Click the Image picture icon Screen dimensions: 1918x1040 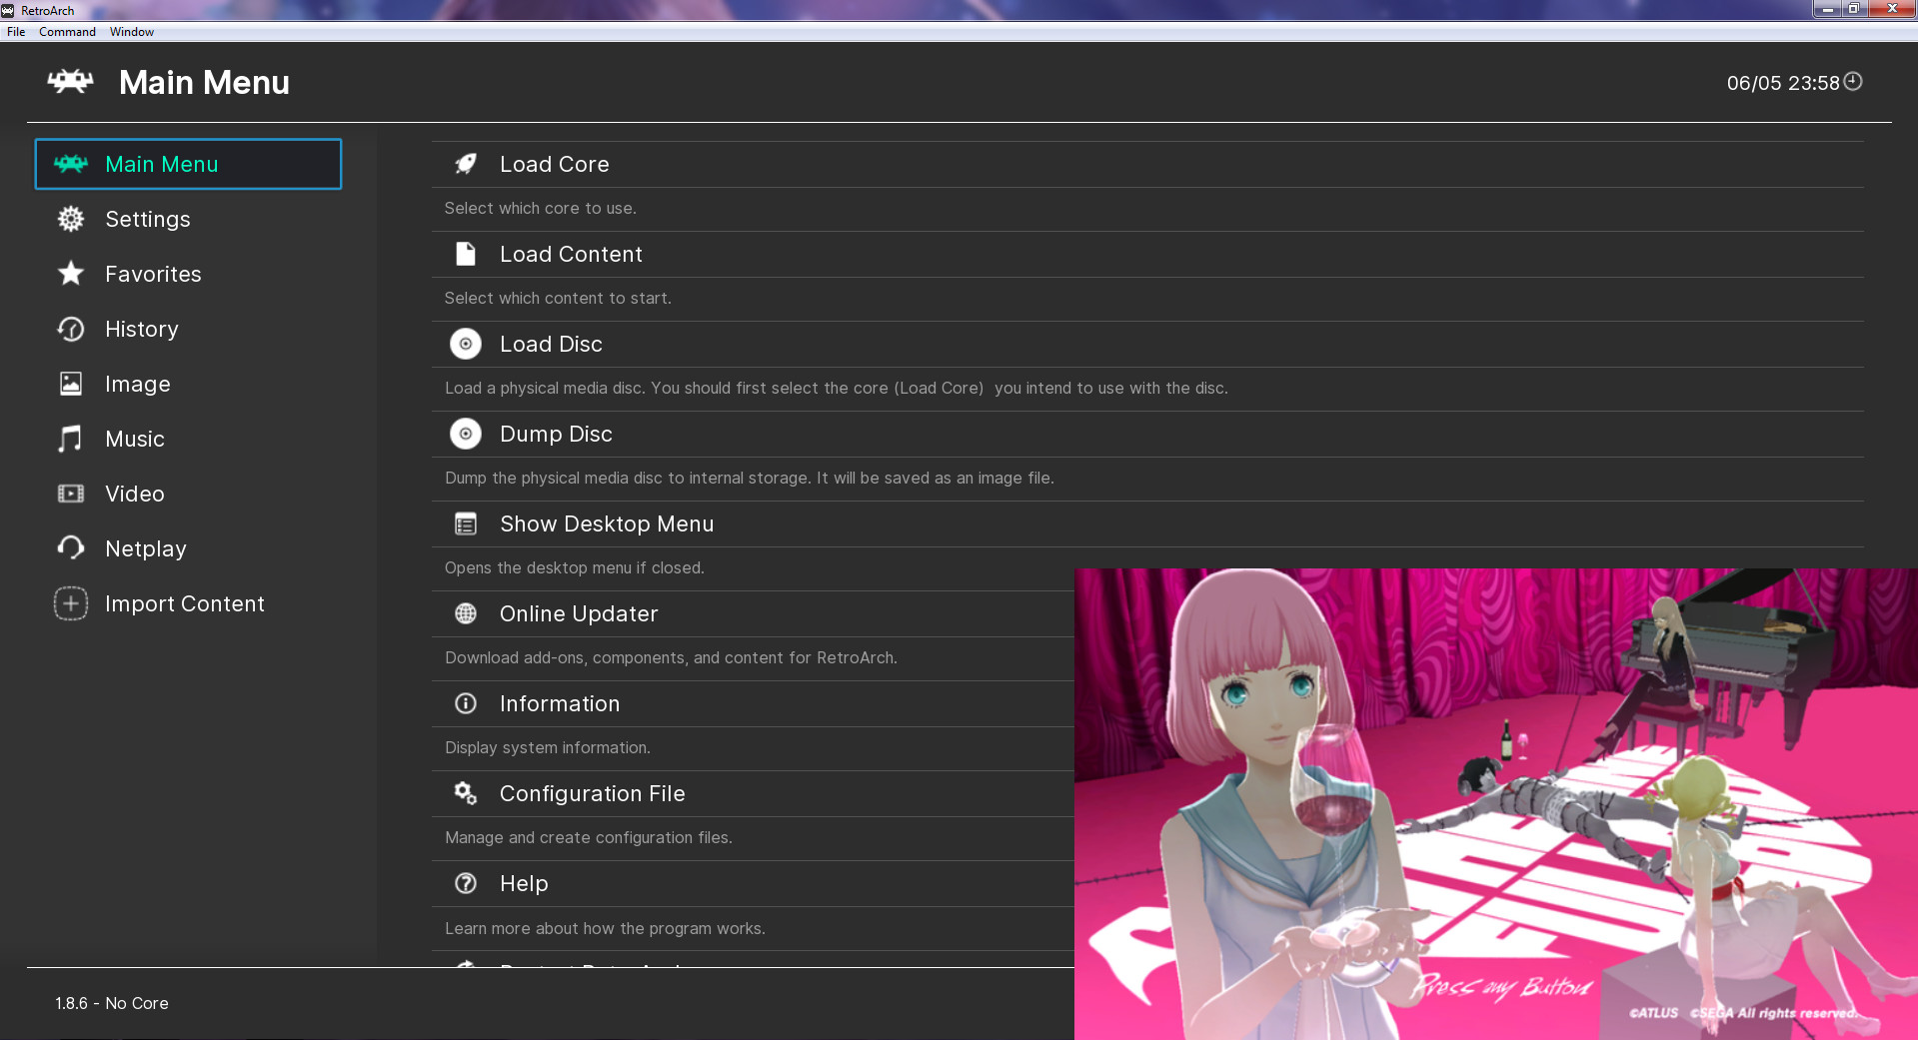(71, 384)
